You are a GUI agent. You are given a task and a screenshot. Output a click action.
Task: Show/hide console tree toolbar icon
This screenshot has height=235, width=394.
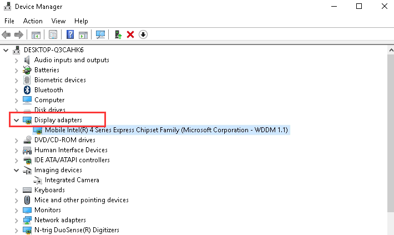[x=36, y=34]
